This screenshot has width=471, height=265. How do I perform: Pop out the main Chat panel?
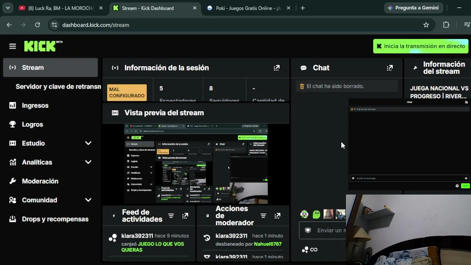tap(390, 68)
